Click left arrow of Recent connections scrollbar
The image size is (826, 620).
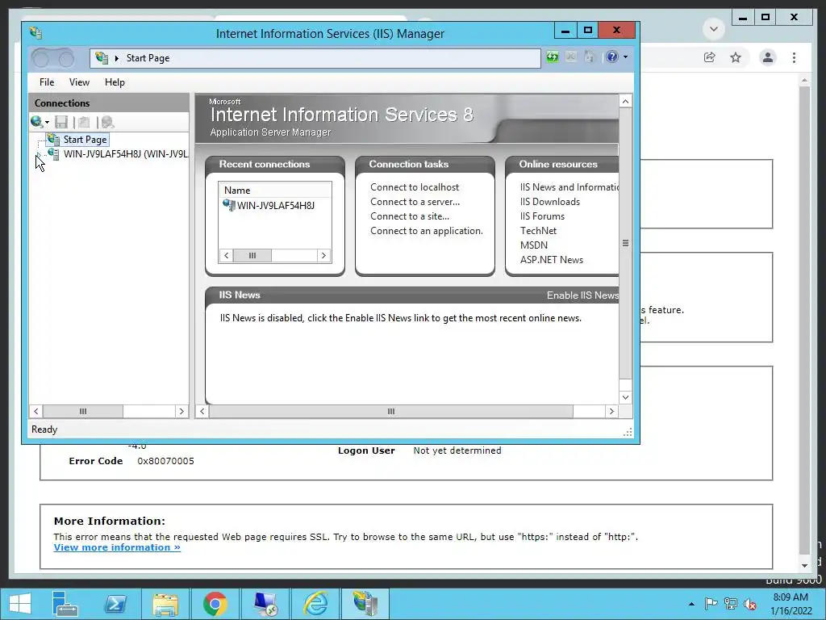227,256
